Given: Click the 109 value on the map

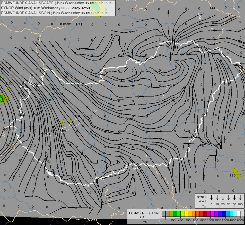Looking at the screenshot, I should point(63,131).
